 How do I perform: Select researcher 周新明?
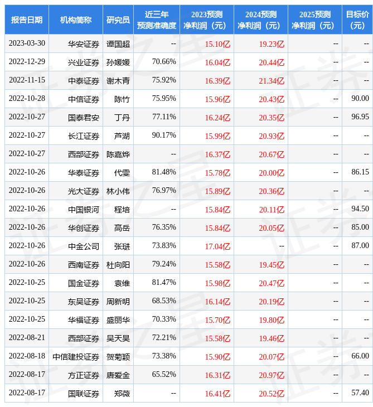(118, 302)
